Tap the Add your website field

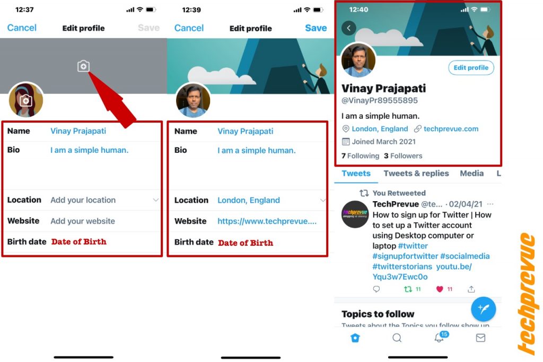83,221
